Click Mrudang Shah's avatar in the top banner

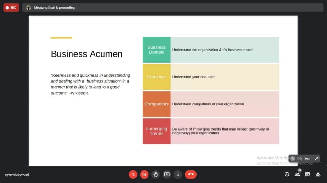tap(28, 7)
